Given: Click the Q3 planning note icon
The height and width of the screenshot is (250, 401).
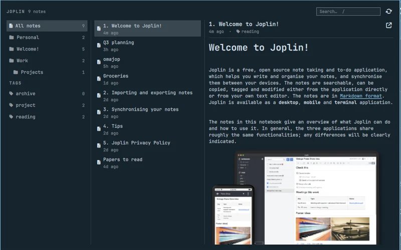Looking at the screenshot, I should (x=99, y=45).
